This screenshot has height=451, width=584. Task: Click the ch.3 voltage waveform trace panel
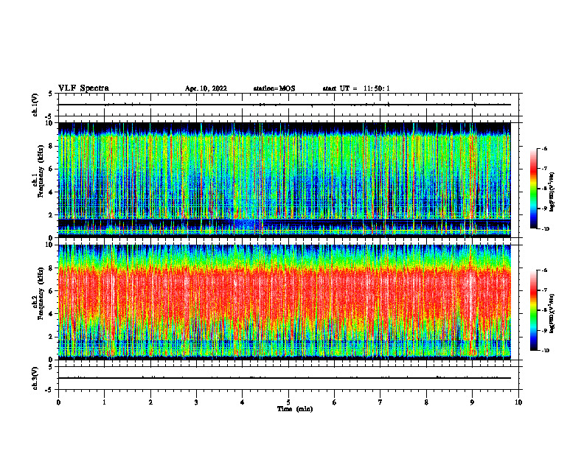[288, 378]
